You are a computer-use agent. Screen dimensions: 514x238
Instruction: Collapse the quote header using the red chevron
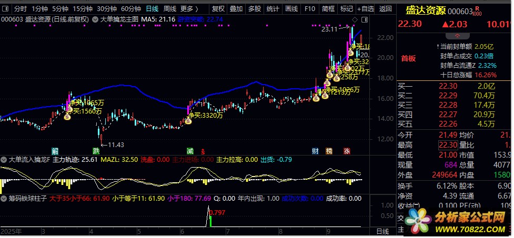tap(457, 36)
